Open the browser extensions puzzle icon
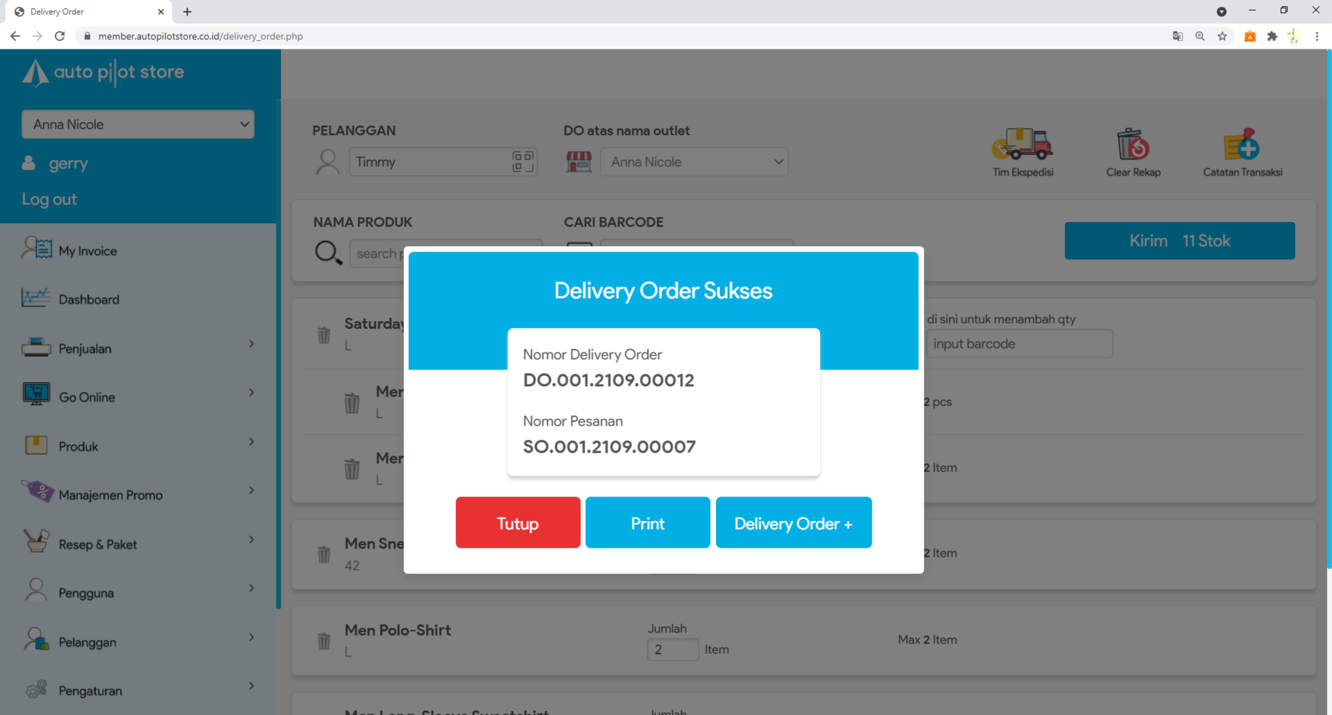This screenshot has width=1332, height=715. [x=1271, y=36]
